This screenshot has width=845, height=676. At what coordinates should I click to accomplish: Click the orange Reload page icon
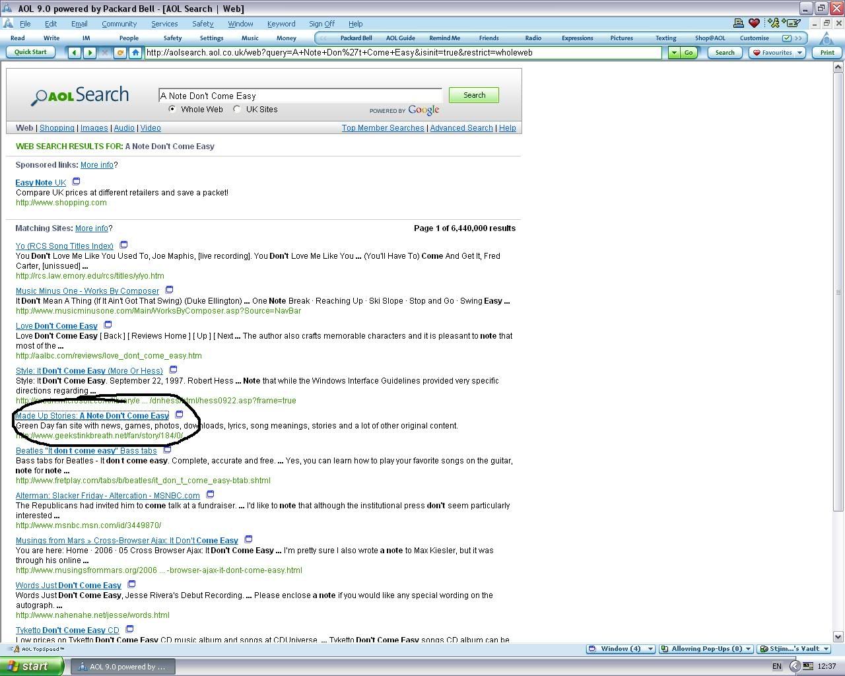(x=120, y=53)
